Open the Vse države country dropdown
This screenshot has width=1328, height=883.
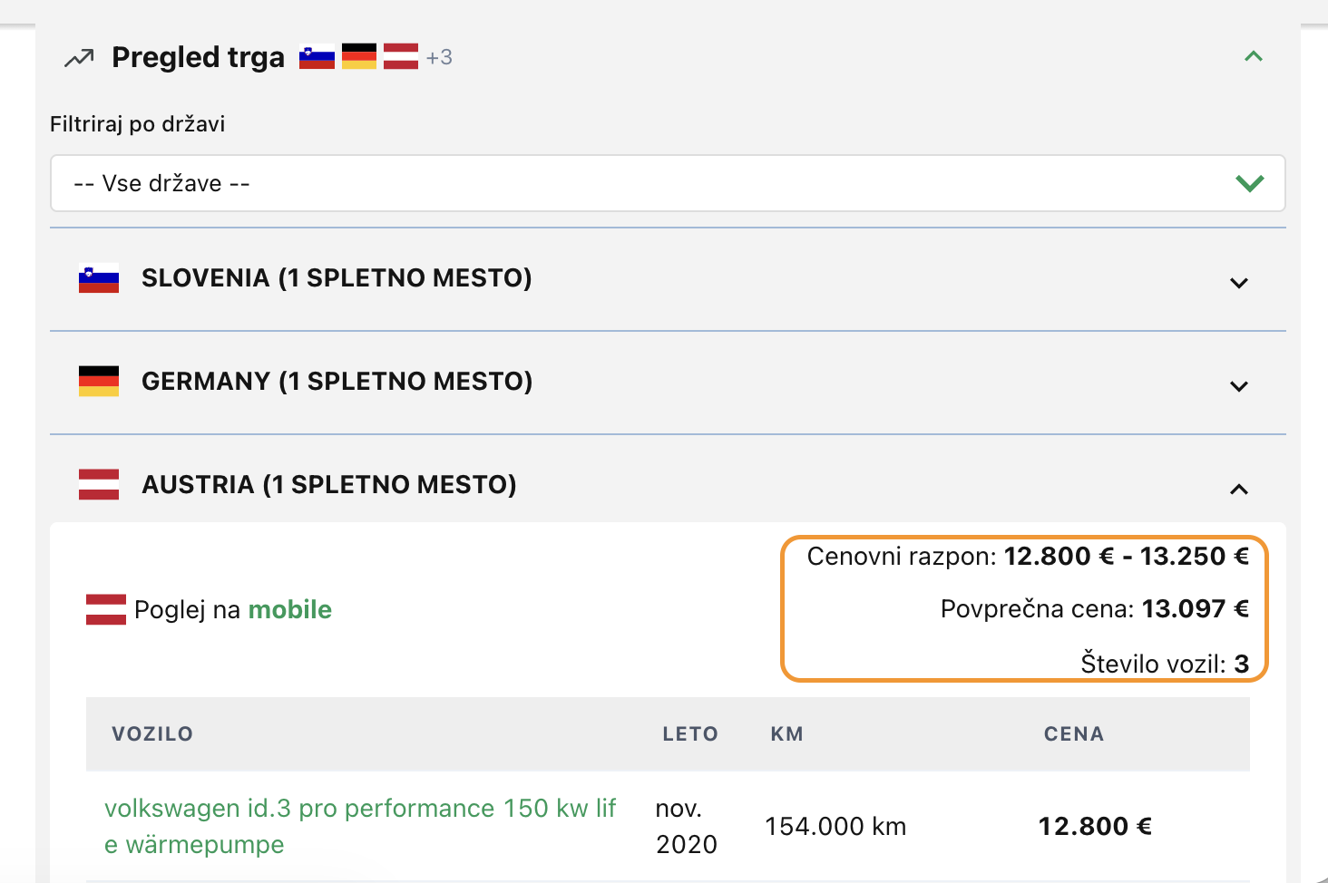click(x=668, y=183)
